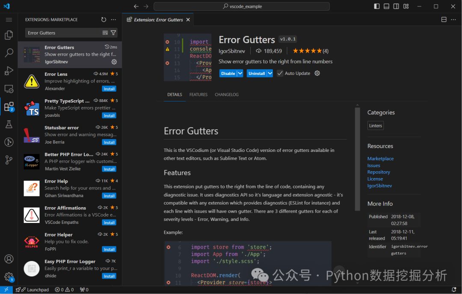This screenshot has width=462, height=294.
Task: Refresh the extensions marketplace list
Action: click(104, 20)
